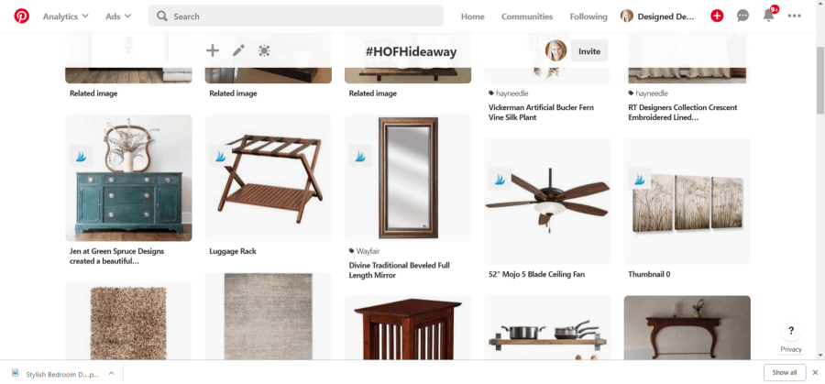Click the Invite button
The width and height of the screenshot is (825, 384).
pyautogui.click(x=589, y=51)
